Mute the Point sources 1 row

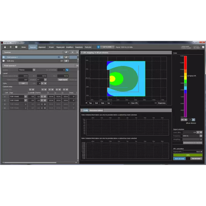[x=66, y=57]
